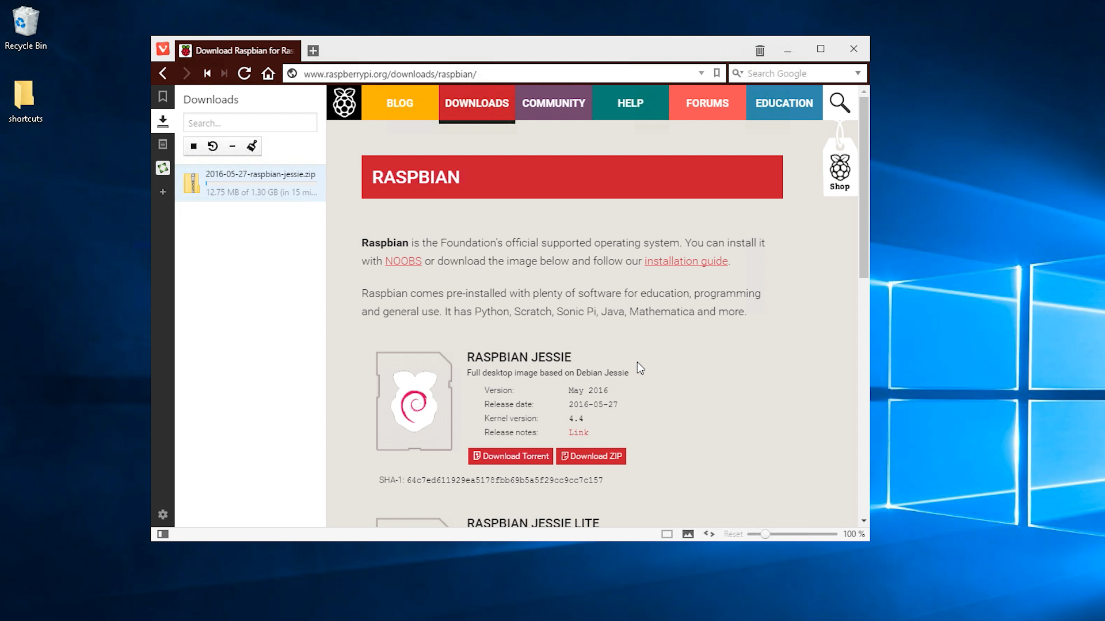Open the COMMUNITY menu item

pos(554,103)
